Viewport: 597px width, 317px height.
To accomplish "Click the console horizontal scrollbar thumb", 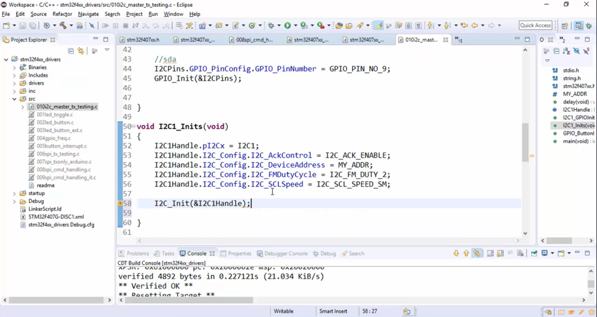I will 189,300.
